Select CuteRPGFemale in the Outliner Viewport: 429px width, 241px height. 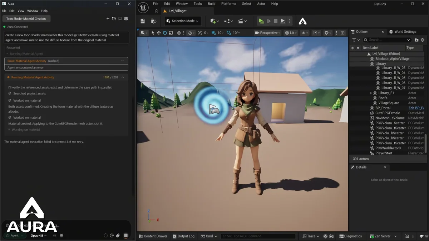(x=388, y=113)
